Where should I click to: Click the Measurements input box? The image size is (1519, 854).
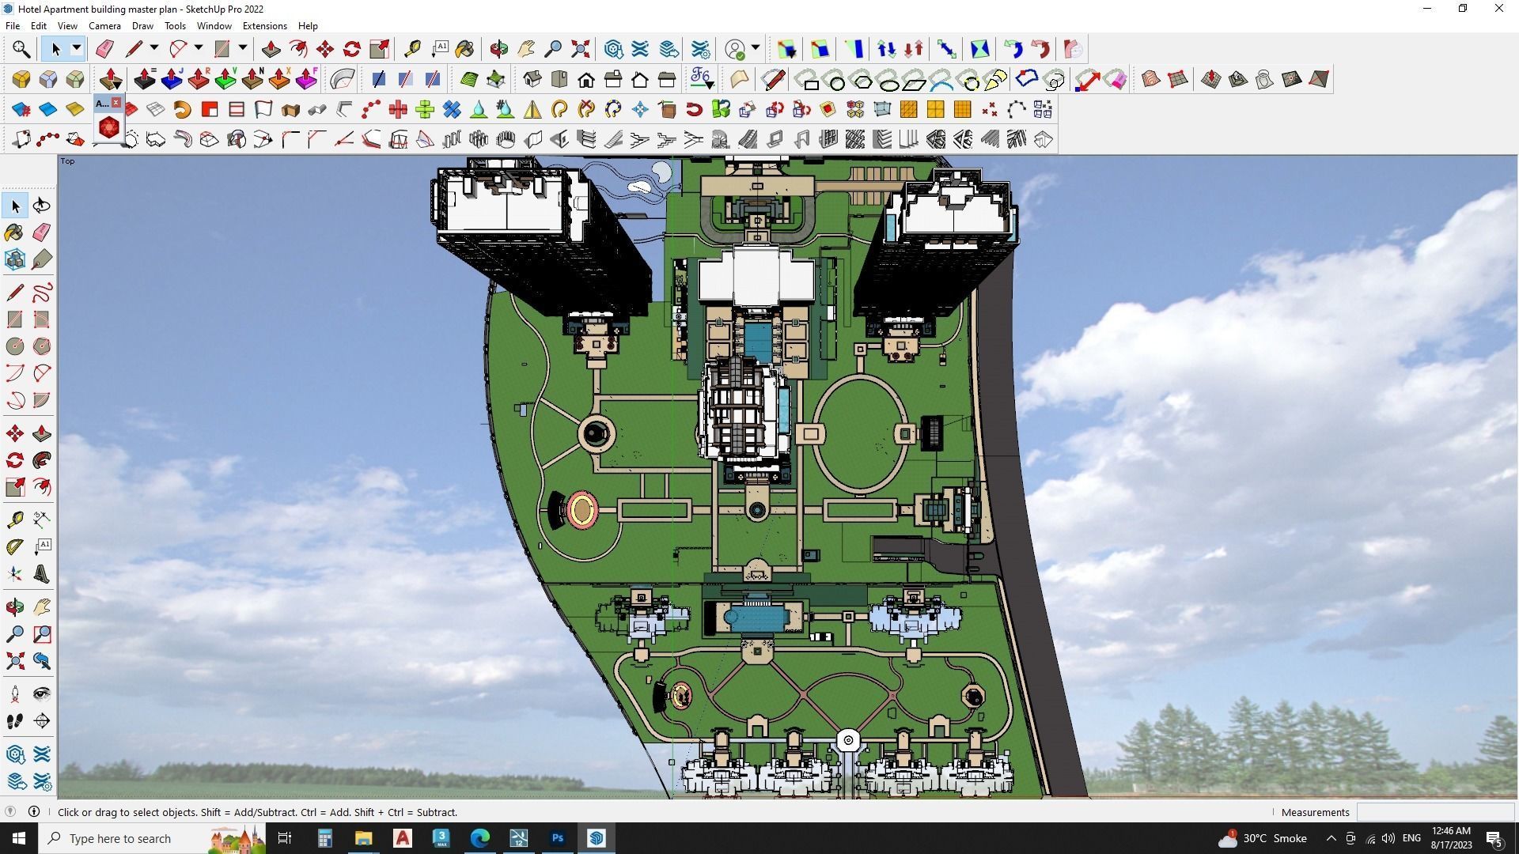click(x=1434, y=812)
